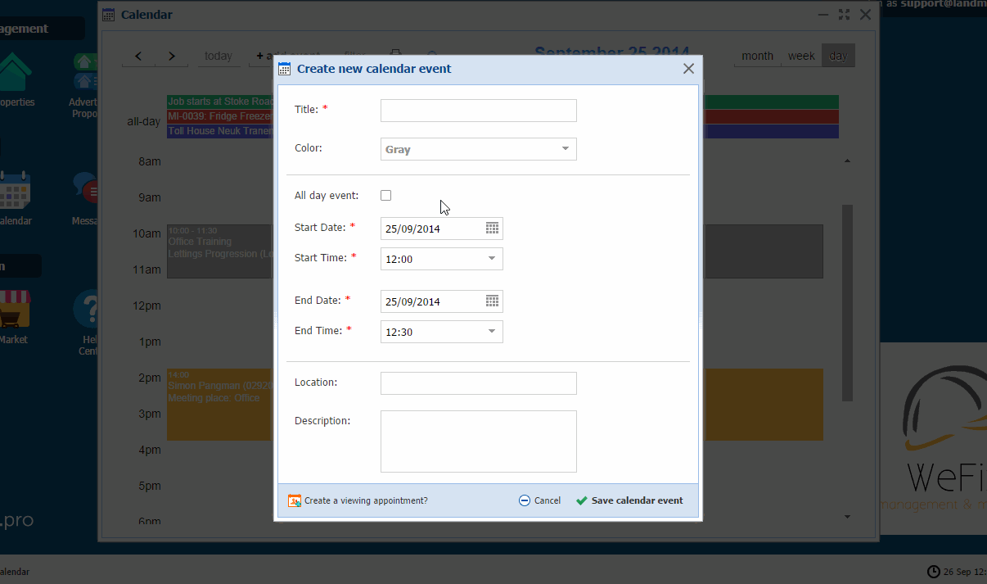
Task: Open the Properties desktop icon
Action: point(15,72)
